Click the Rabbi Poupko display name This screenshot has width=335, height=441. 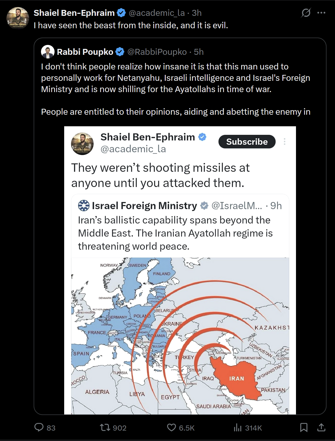(x=85, y=52)
